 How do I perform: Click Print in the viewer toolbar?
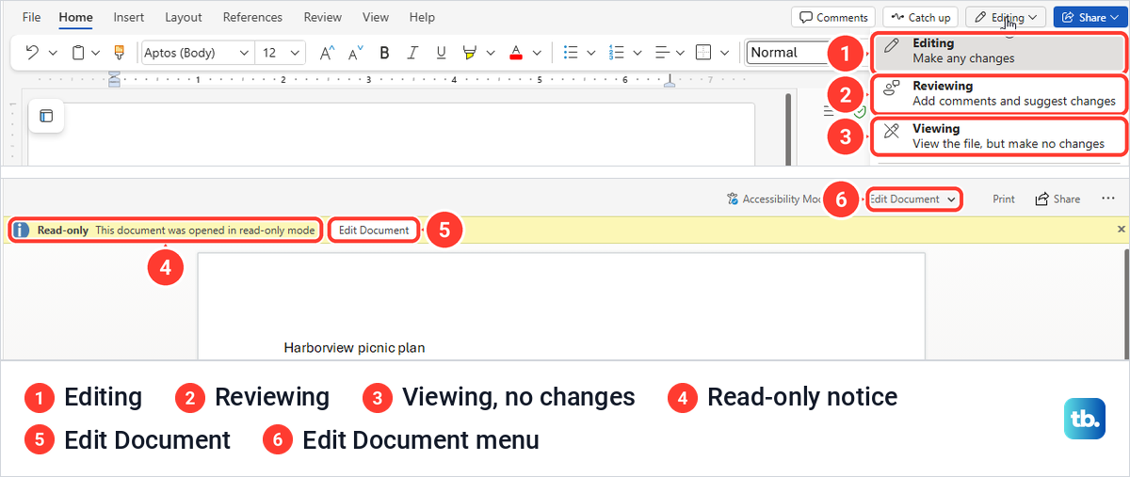pos(1004,199)
